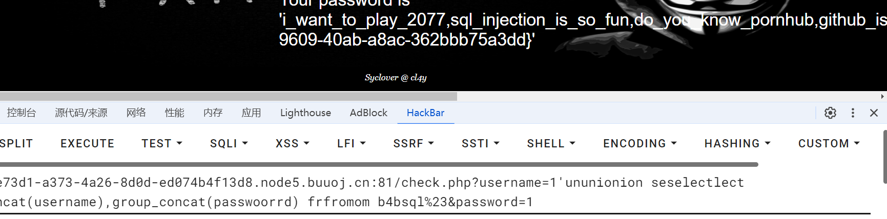Open the 控制台 console tab
Screen dimensions: 887x219
pos(22,113)
